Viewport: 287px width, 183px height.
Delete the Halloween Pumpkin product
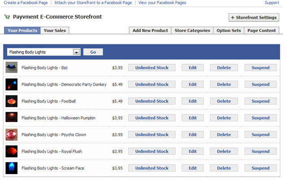point(224,118)
